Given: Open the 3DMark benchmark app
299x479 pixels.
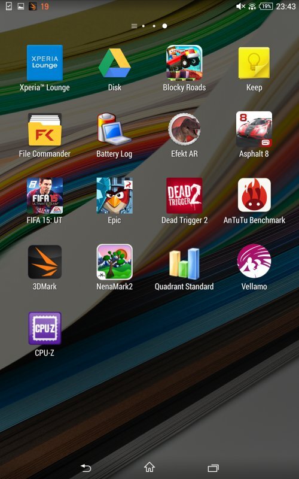Looking at the screenshot, I should pos(44,262).
